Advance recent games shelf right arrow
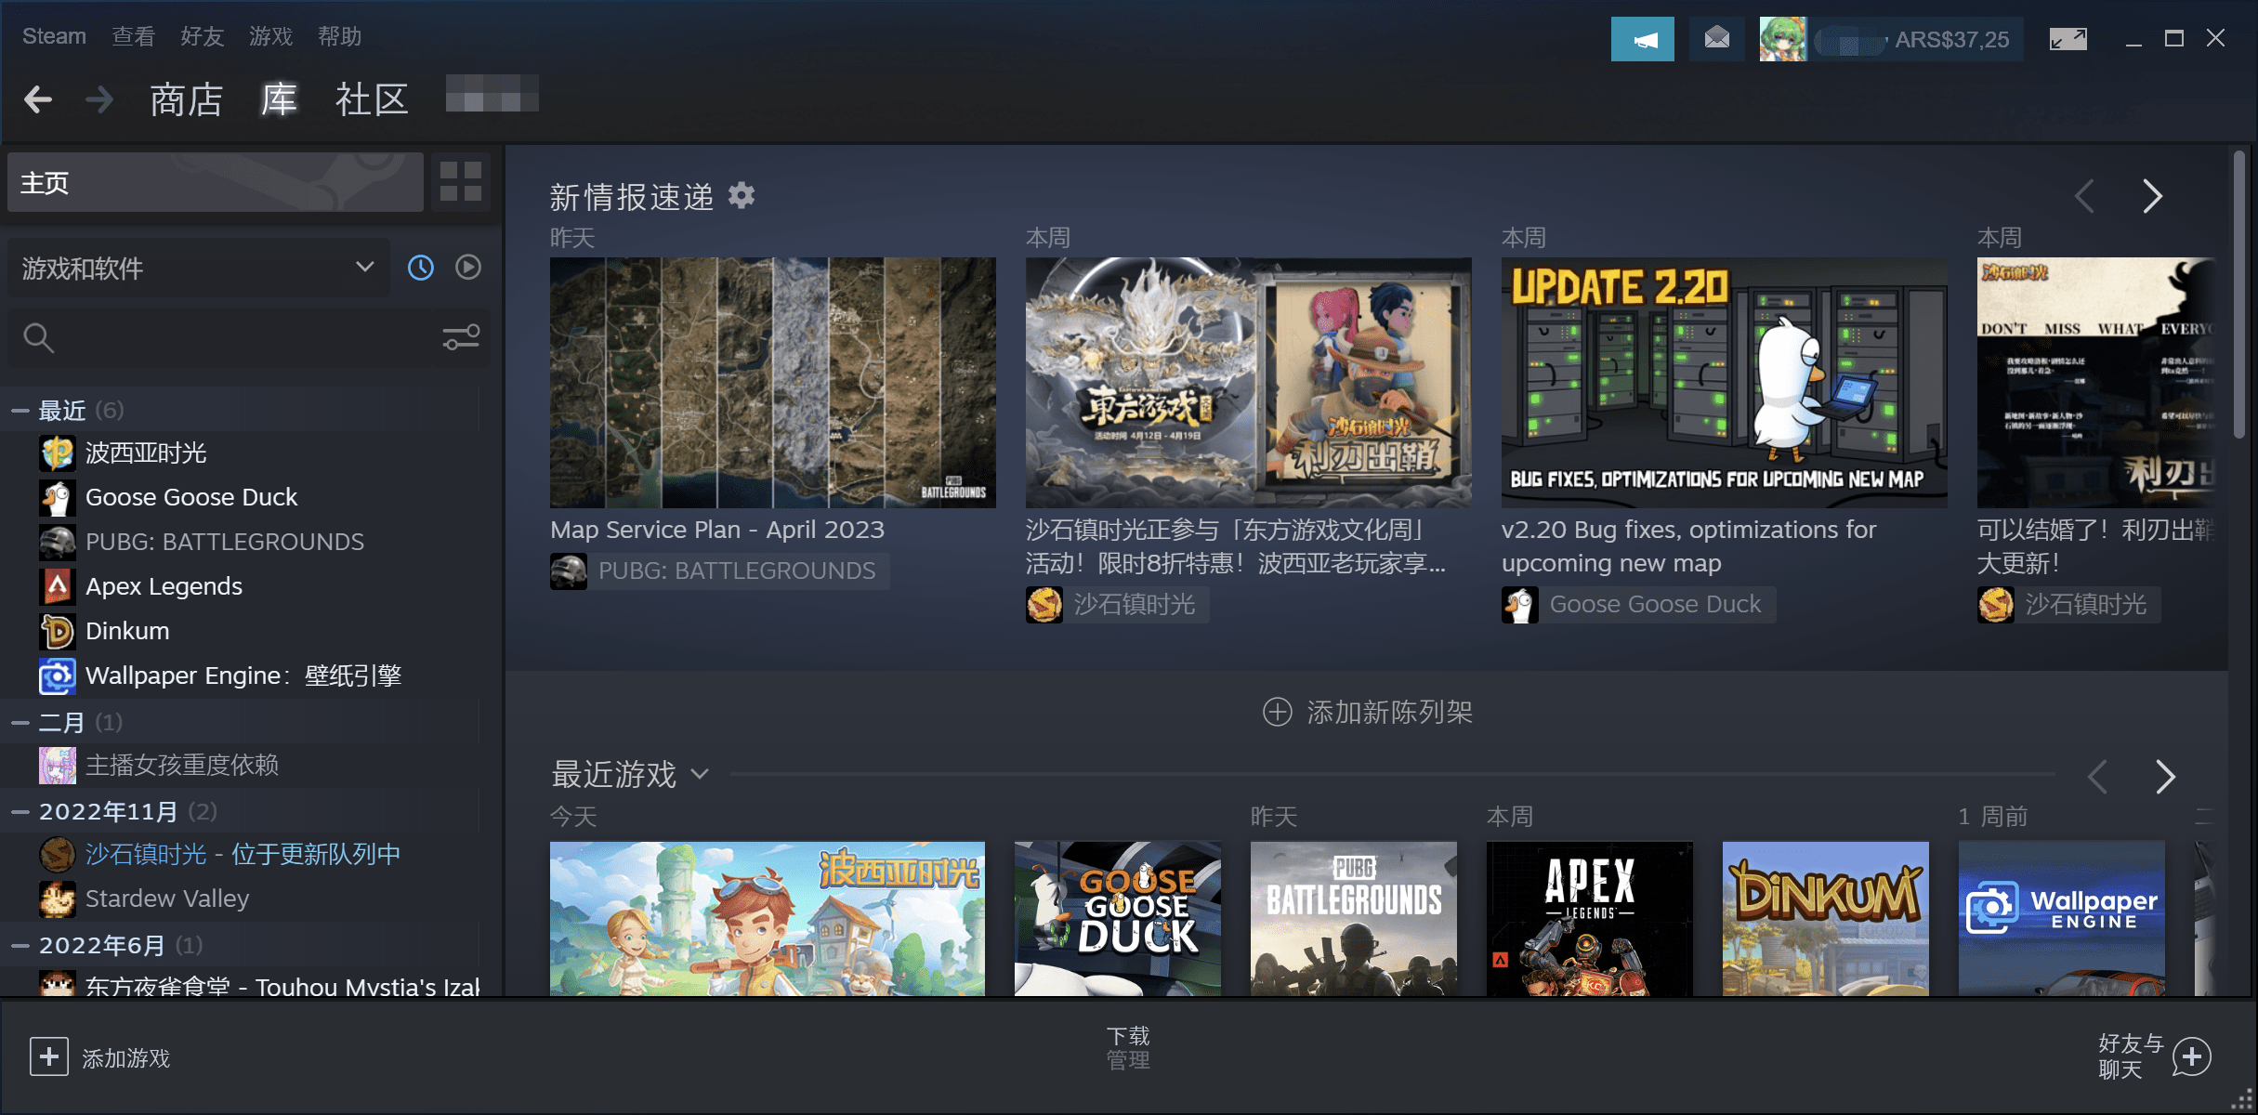Viewport: 2258px width, 1115px height. coord(2165,777)
